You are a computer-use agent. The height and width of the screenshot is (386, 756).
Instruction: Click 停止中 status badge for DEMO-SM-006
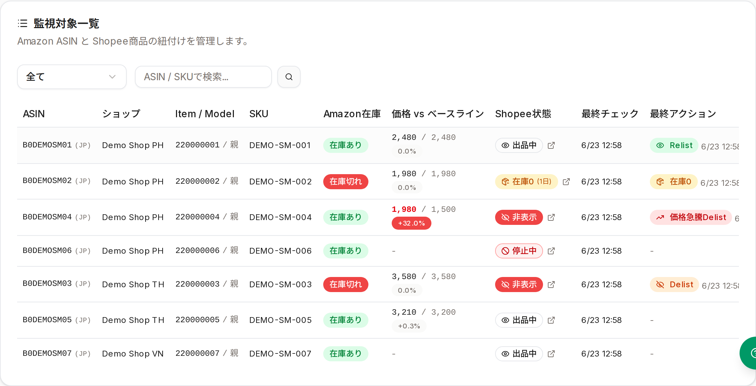coord(519,251)
